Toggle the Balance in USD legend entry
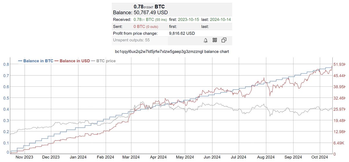The image size is (349, 162). point(72,61)
